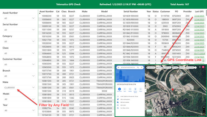207x117 pixels.
Task: Select the Restaurants chip on the map
Action: pyautogui.click(x=151, y=67)
